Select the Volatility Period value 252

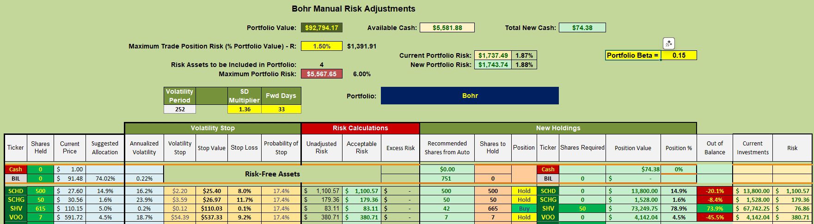coord(180,109)
